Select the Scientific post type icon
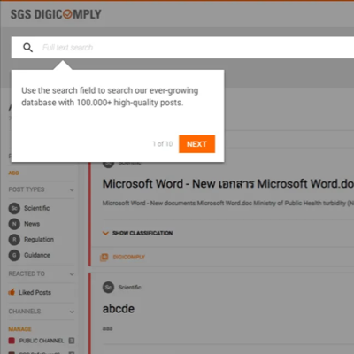354x354 pixels. (x=14, y=208)
